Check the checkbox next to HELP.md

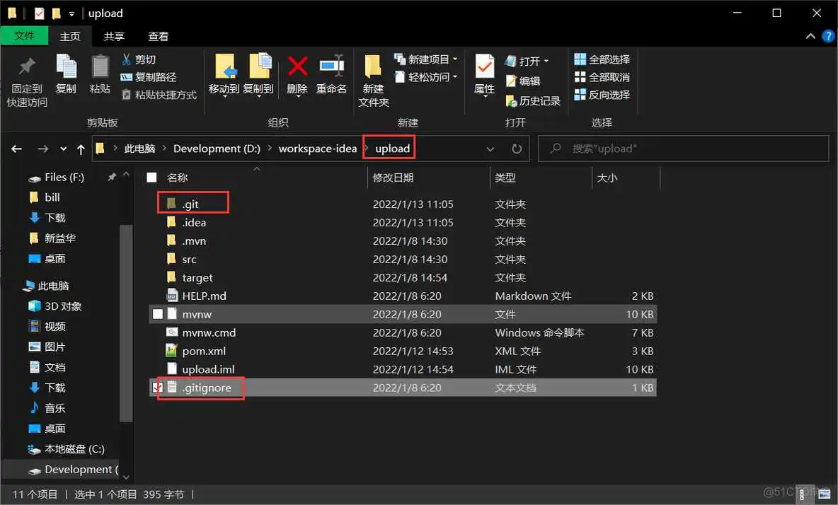pos(157,296)
